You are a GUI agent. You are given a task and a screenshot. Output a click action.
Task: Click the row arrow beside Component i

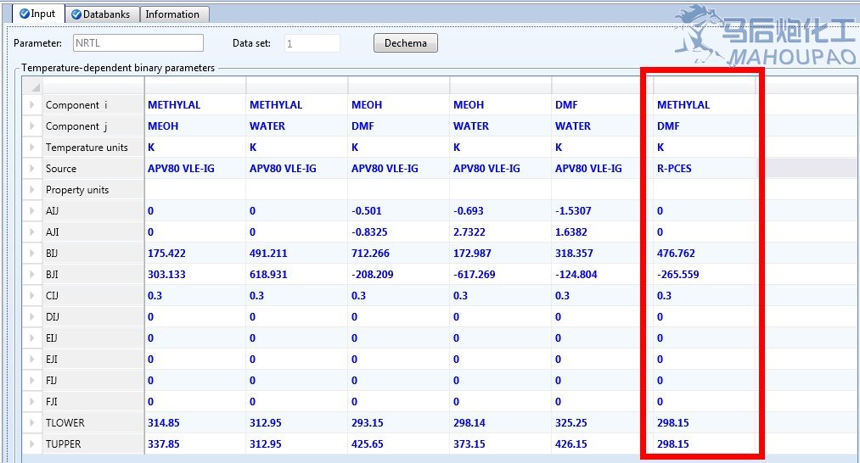32,105
